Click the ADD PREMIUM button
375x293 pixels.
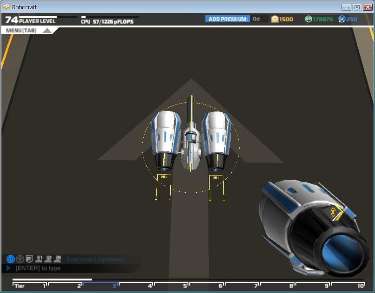pyautogui.click(x=228, y=19)
